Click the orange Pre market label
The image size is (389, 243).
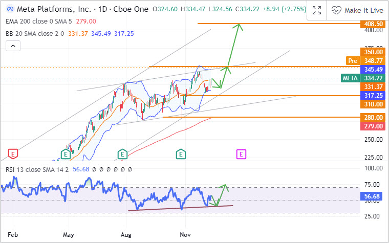click(352, 60)
